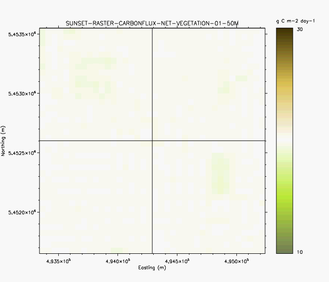The height and width of the screenshot is (282, 329).
Task: Click the pale green patch in lower-right quadrant
Action: pyautogui.click(x=220, y=173)
